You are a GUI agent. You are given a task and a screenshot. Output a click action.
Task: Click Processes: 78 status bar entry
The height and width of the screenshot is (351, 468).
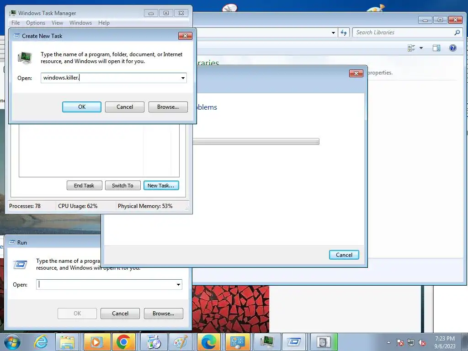25,206
